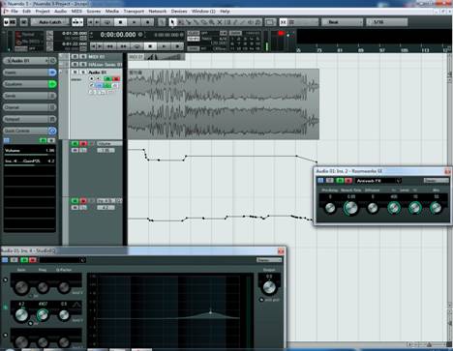The height and width of the screenshot is (351, 453).
Task: Click the Play button in transport panel
Action: (164, 46)
